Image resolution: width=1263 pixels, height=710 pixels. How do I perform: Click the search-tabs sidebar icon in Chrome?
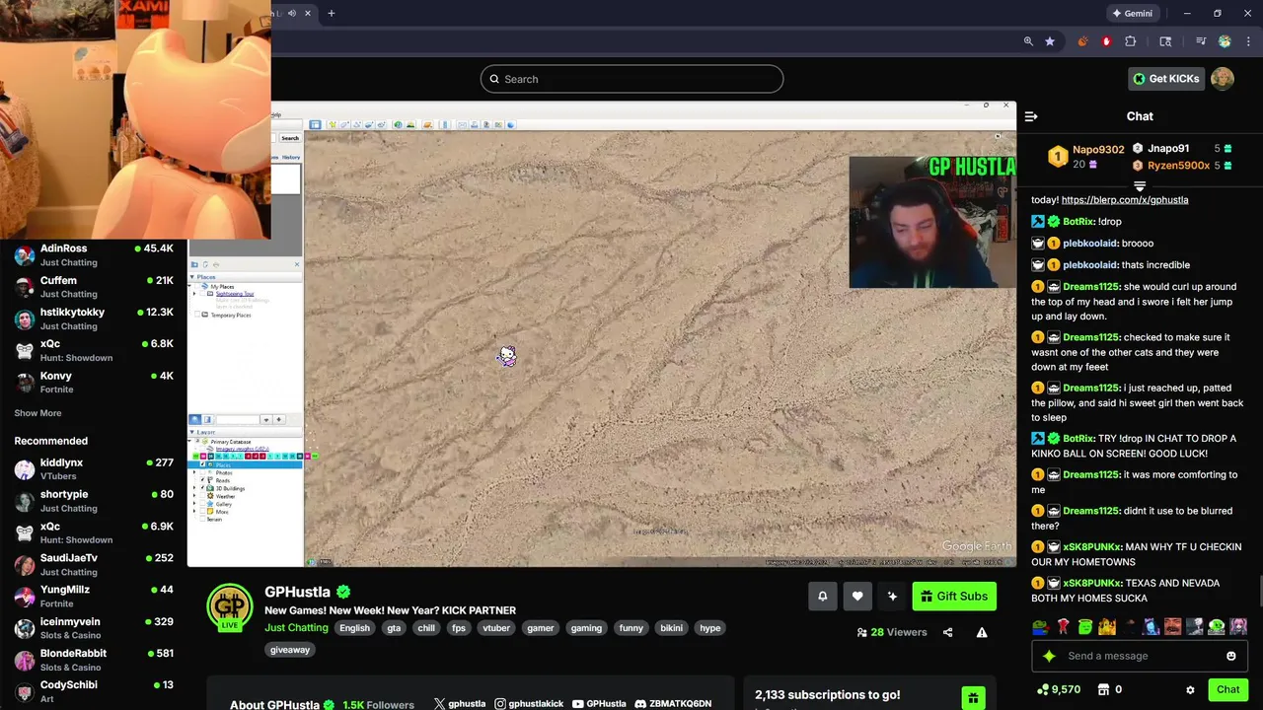pos(1165,41)
